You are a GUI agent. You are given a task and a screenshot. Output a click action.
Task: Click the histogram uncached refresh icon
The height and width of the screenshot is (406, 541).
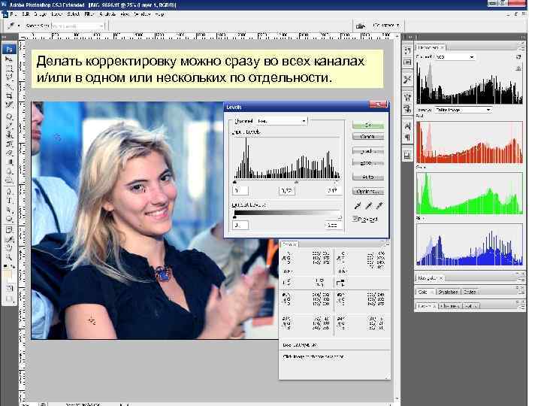tap(518, 57)
